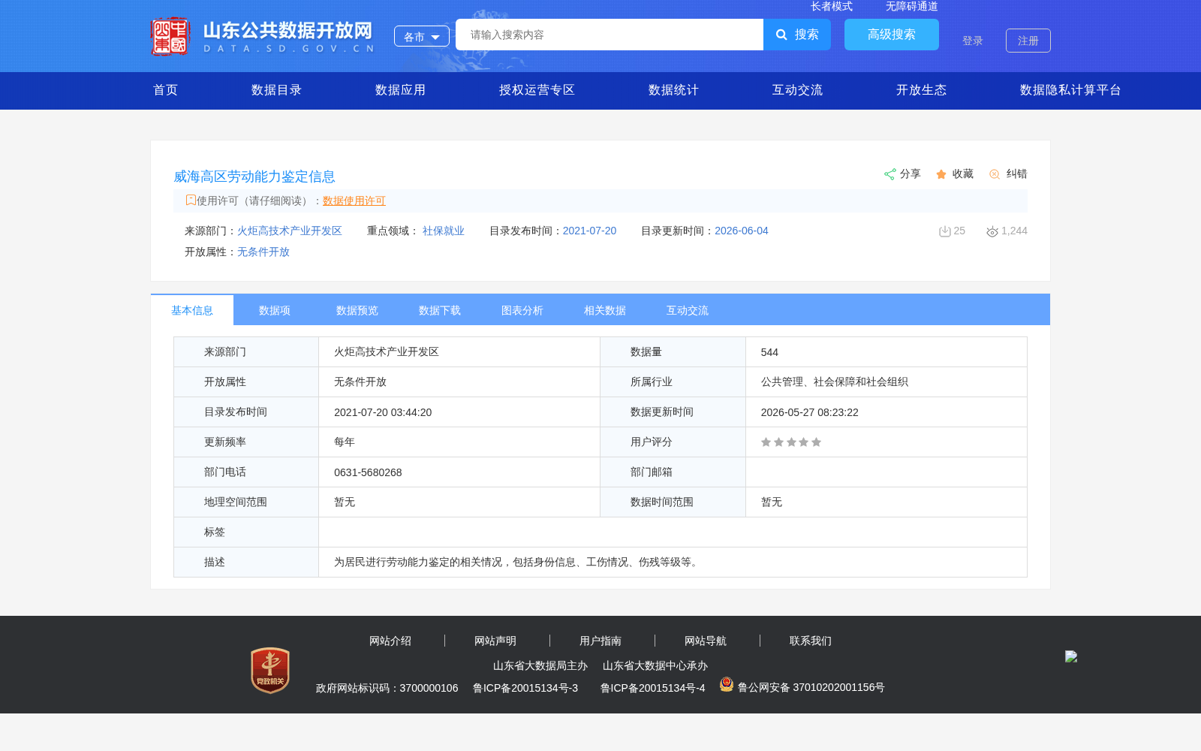Screen dimensions: 1201x751
Task: Open 数据统计 navigation menu
Action: pyautogui.click(x=674, y=90)
